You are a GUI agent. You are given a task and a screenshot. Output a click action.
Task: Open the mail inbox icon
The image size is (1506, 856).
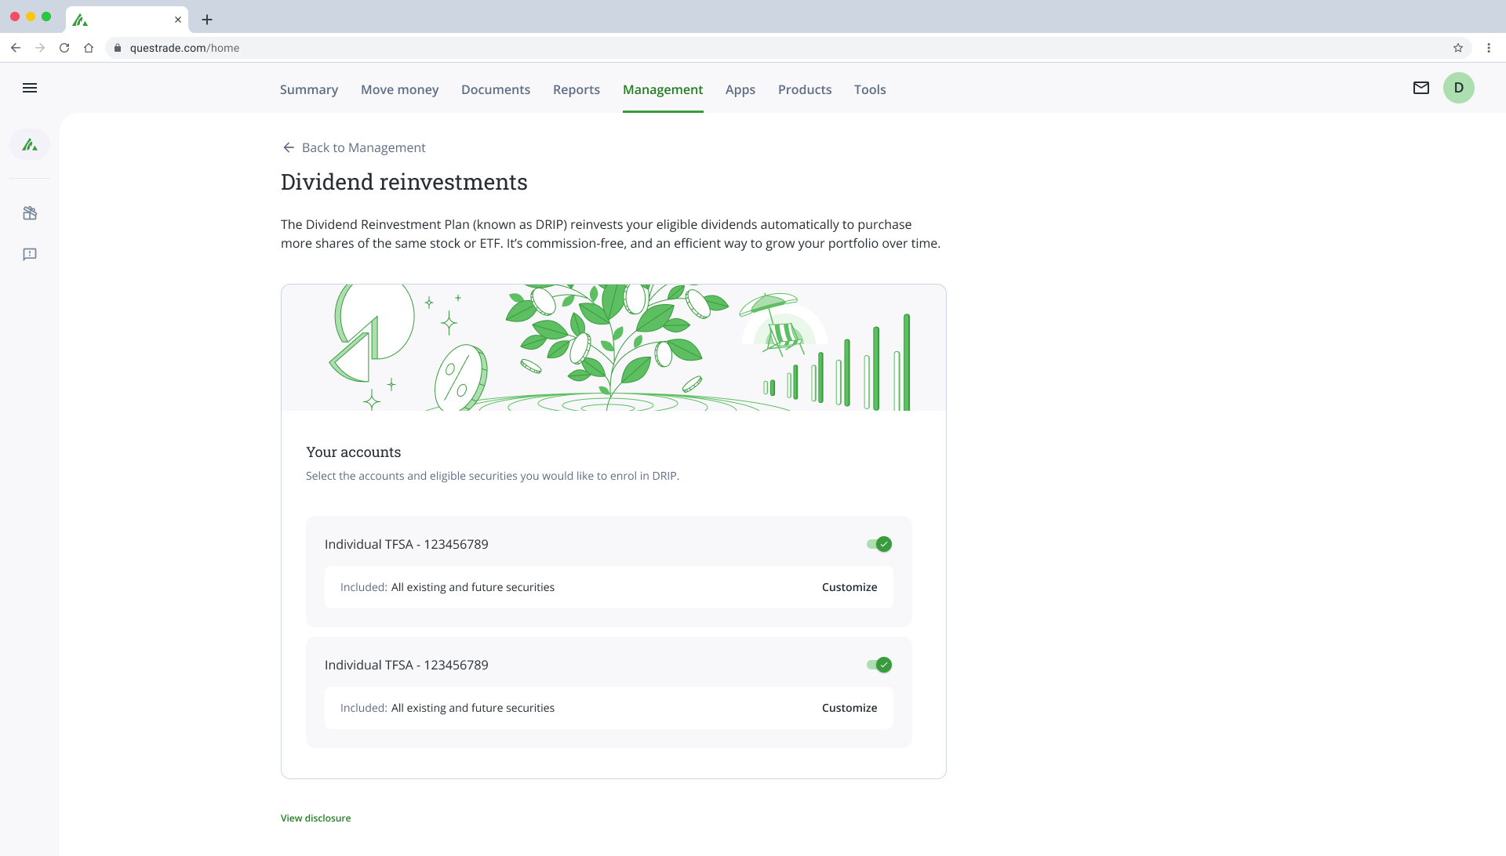click(x=1421, y=88)
